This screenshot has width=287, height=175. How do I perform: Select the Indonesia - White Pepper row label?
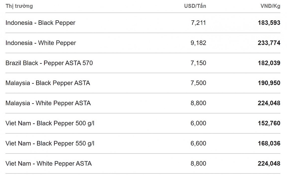(x=41, y=43)
